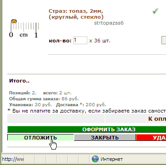
Task: Click the К опл… payment total label
Action: 157,119
